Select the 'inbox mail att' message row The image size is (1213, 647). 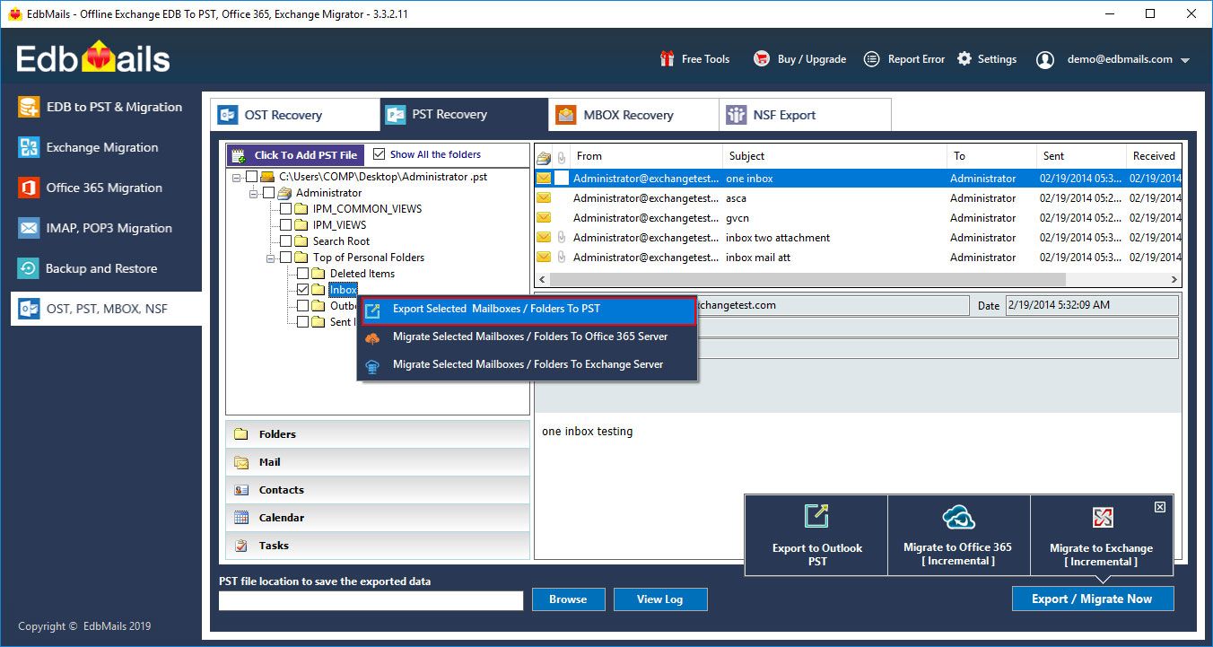point(858,258)
